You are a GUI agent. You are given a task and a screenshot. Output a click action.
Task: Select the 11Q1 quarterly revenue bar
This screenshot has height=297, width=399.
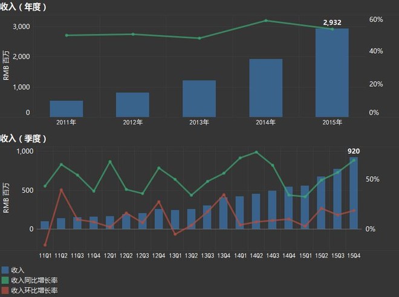tap(45, 225)
